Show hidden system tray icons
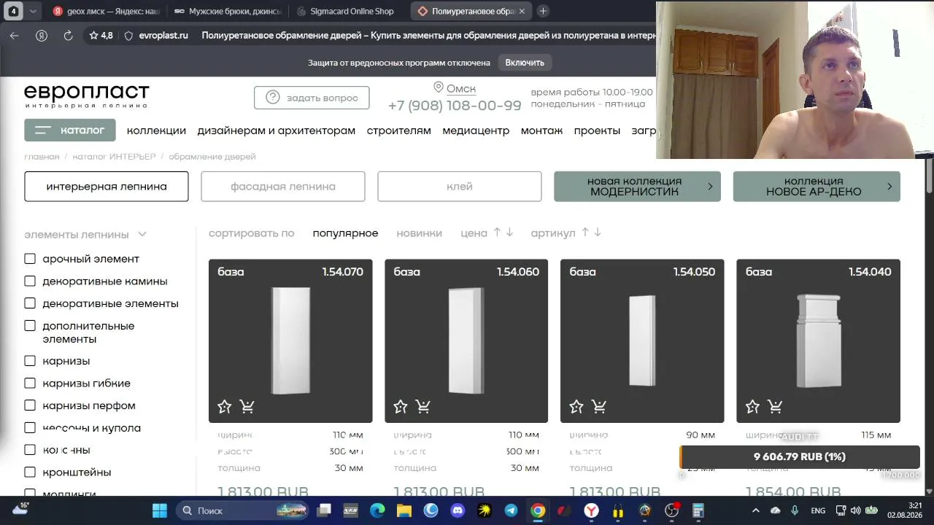Screen dimensions: 934x525 click(756, 510)
